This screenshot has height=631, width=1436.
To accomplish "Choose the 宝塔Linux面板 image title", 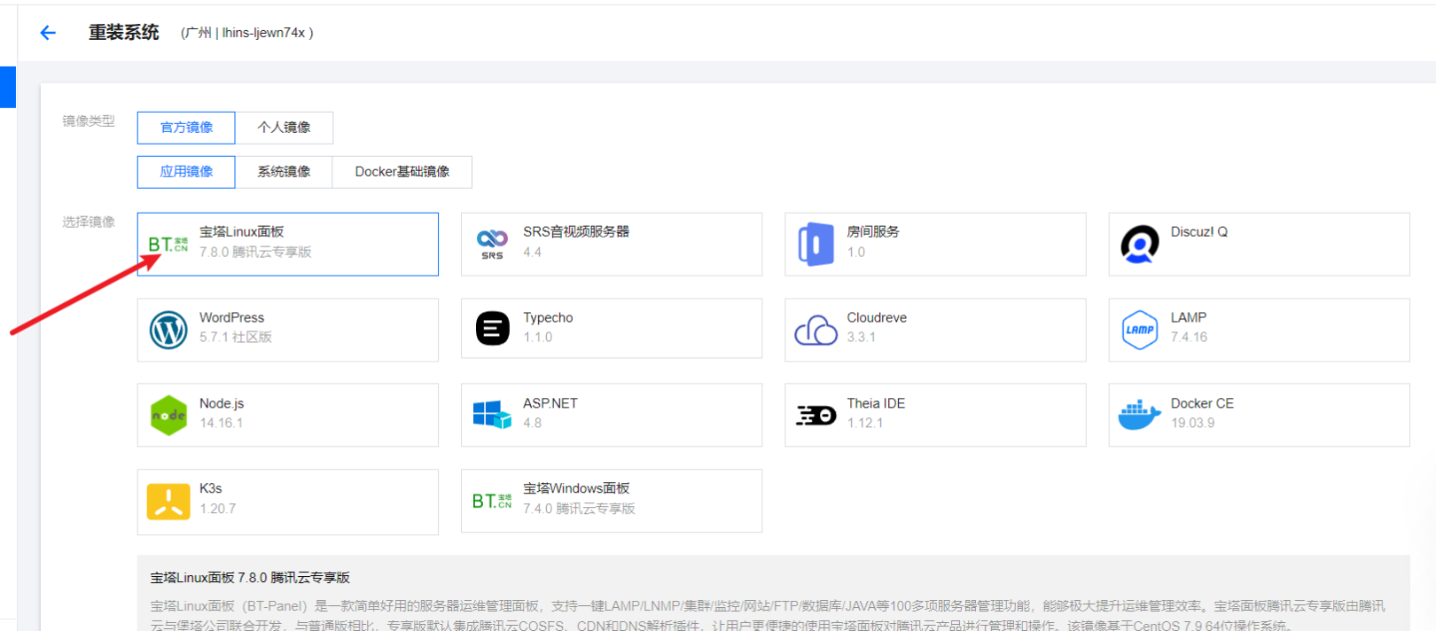I will click(x=241, y=231).
